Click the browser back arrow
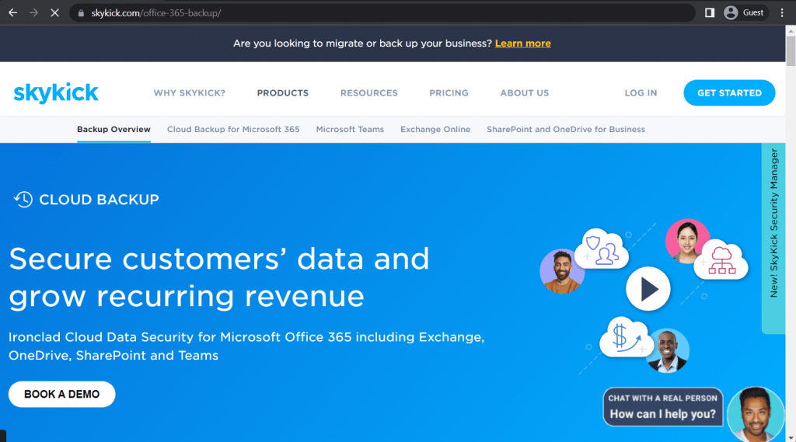The width and height of the screenshot is (796, 442). coord(12,12)
